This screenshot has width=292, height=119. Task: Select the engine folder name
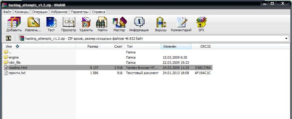[x=14, y=57]
